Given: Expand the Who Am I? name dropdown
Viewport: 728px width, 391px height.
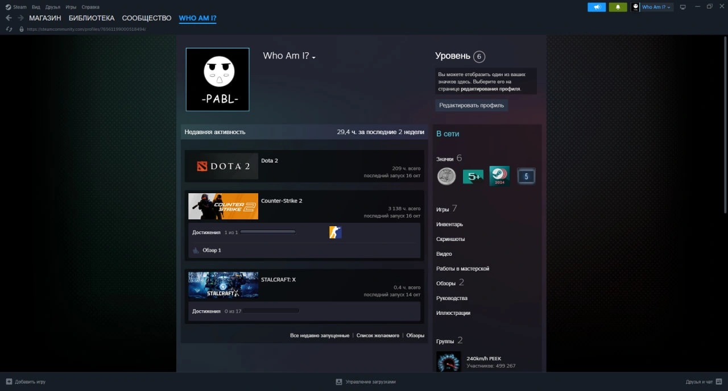Looking at the screenshot, I should coord(313,57).
